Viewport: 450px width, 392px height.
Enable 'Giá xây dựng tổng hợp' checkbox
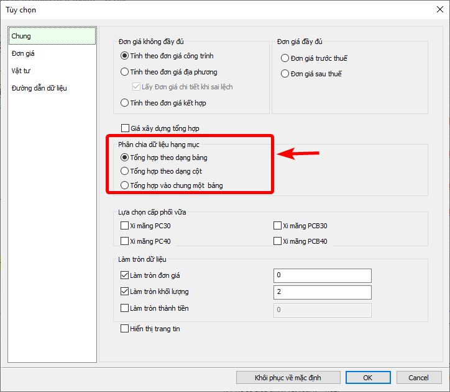click(x=124, y=128)
